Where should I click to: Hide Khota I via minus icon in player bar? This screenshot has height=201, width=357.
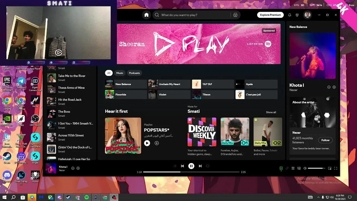pos(73,168)
